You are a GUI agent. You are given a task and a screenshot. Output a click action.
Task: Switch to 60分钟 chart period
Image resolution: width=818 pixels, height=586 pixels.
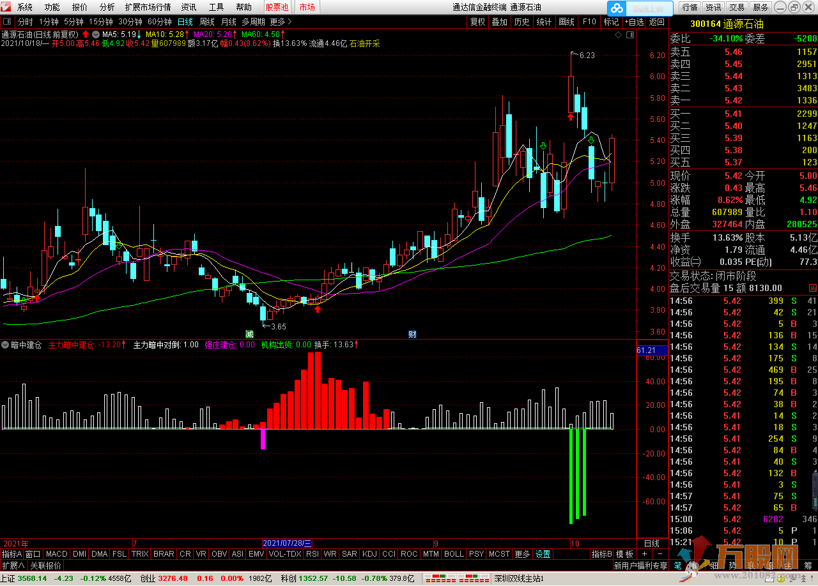(160, 22)
